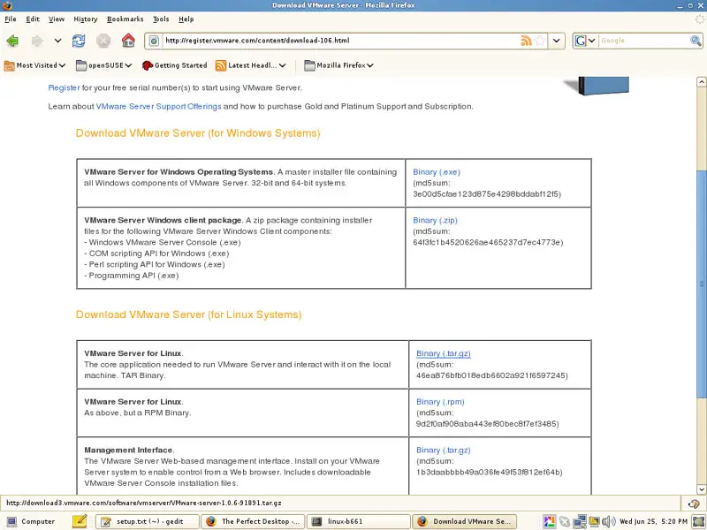The image size is (707, 530).
Task: Click the network computers tray icon
Action: [x=580, y=521]
